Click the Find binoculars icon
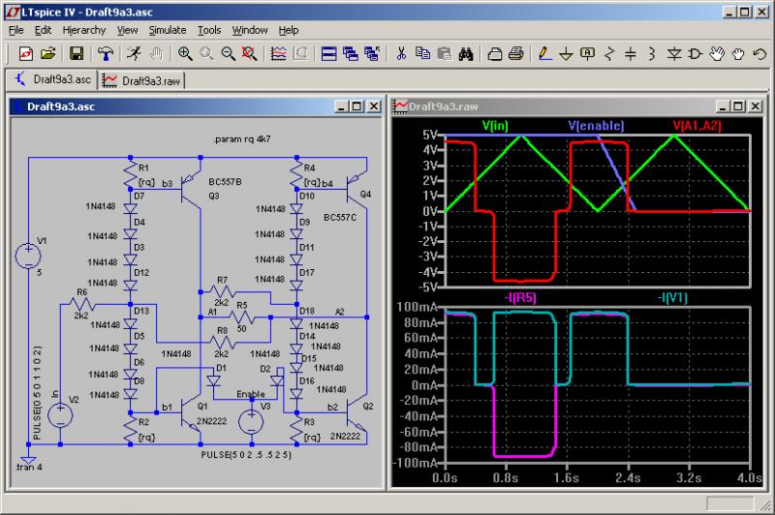The image size is (775, 515). pyautogui.click(x=465, y=53)
